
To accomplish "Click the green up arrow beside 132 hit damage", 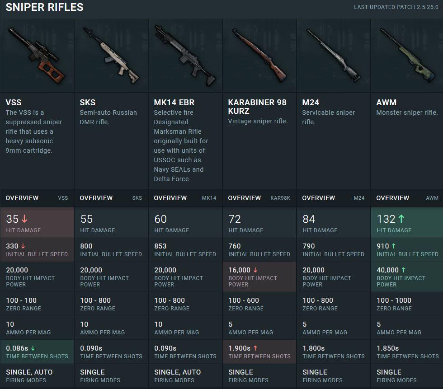I will coord(401,219).
